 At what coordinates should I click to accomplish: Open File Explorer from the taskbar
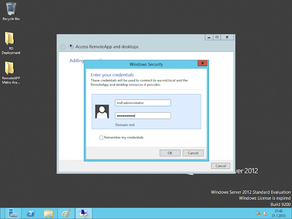coord(49,213)
